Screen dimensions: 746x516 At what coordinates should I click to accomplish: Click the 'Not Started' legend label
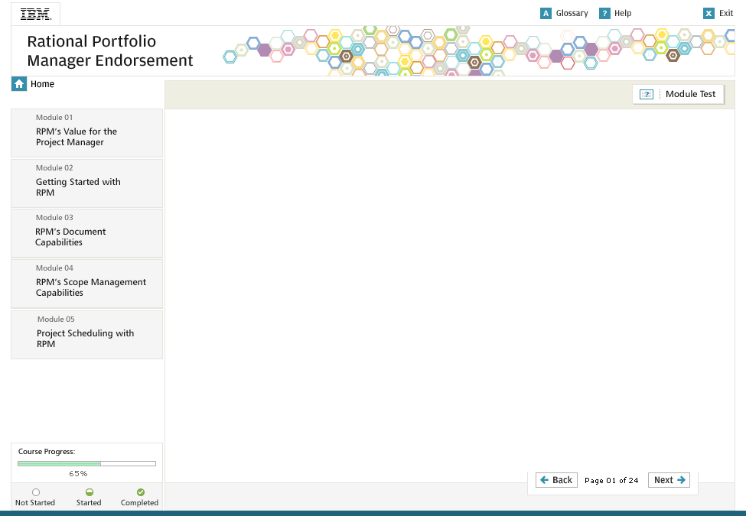tap(35, 503)
